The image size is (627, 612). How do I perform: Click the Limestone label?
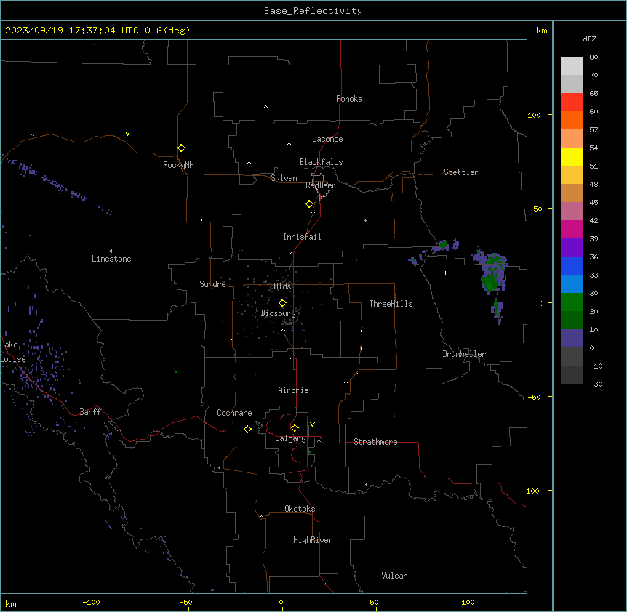(111, 259)
